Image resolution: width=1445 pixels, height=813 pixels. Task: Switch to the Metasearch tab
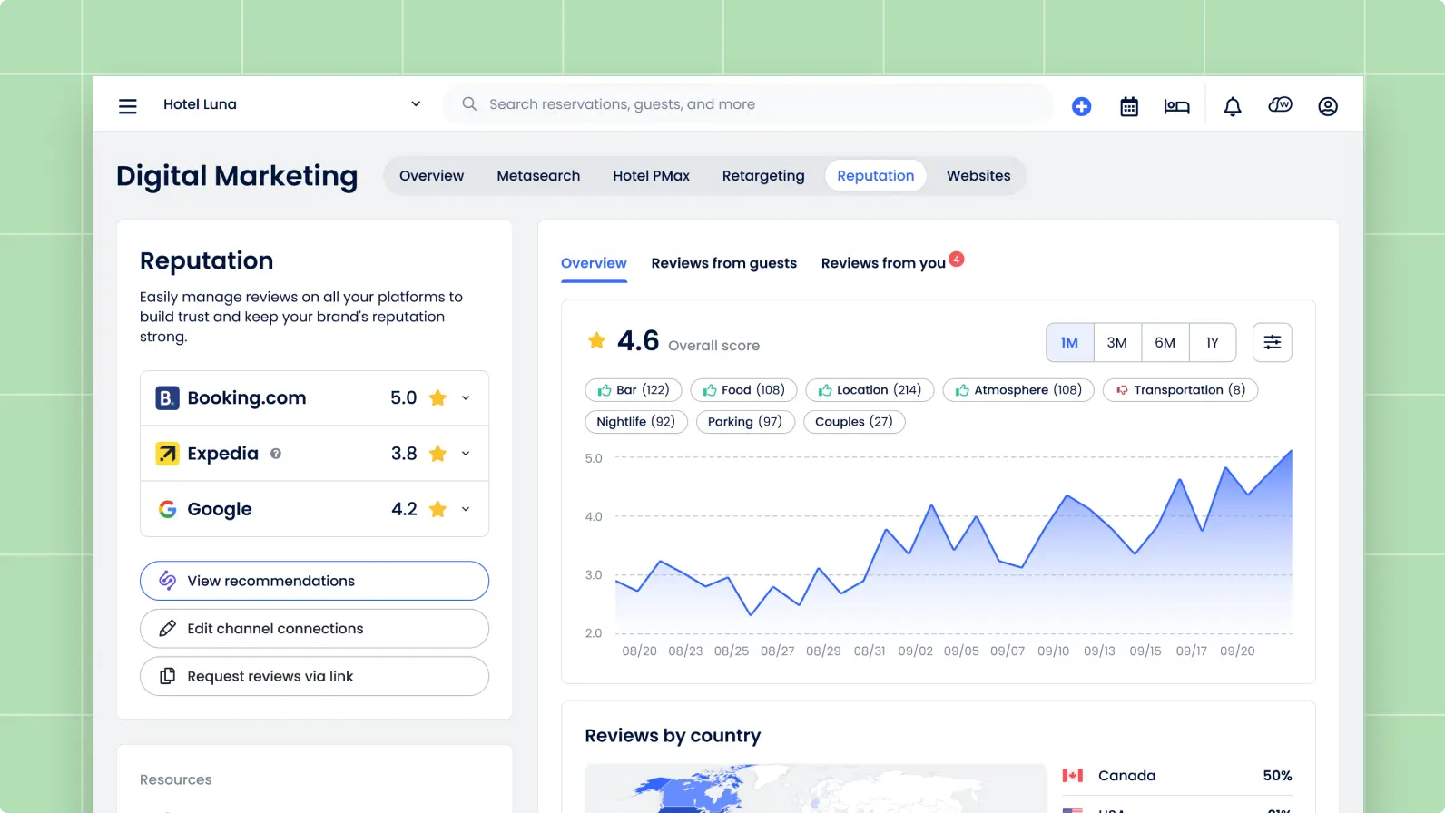pos(537,176)
